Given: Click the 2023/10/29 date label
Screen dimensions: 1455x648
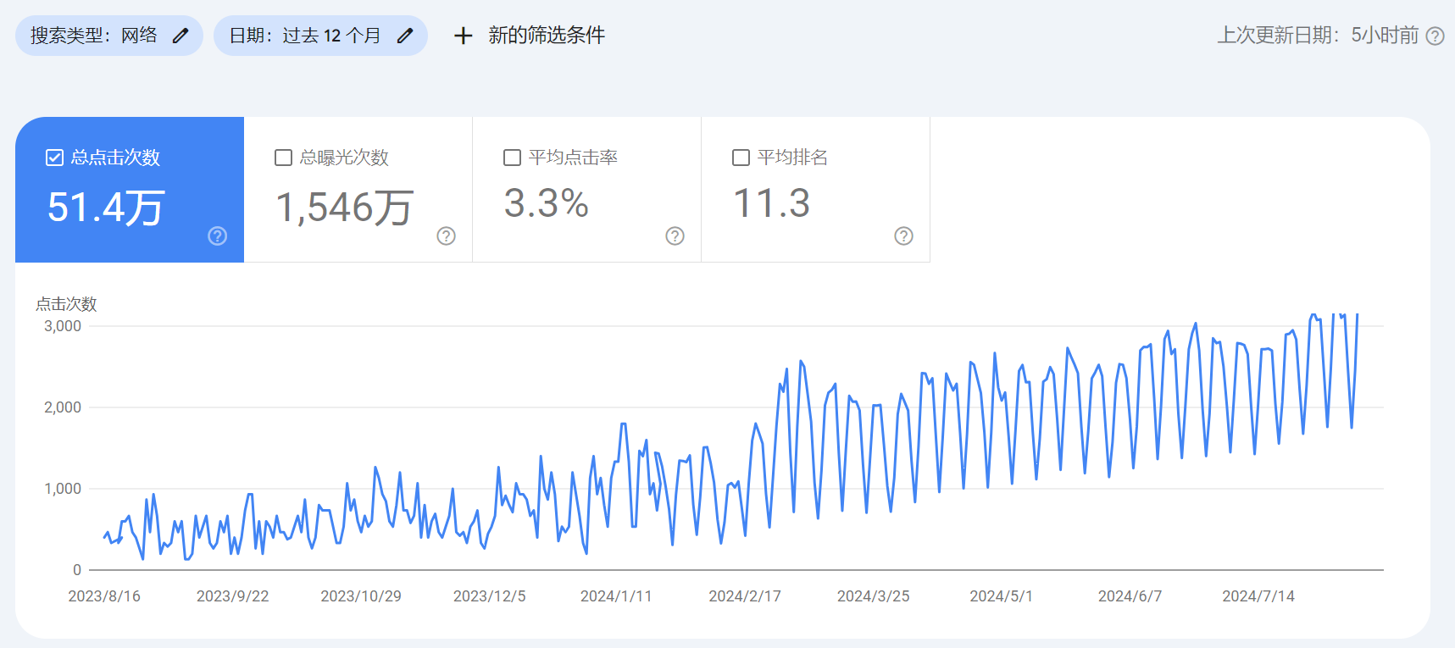Looking at the screenshot, I should [361, 596].
